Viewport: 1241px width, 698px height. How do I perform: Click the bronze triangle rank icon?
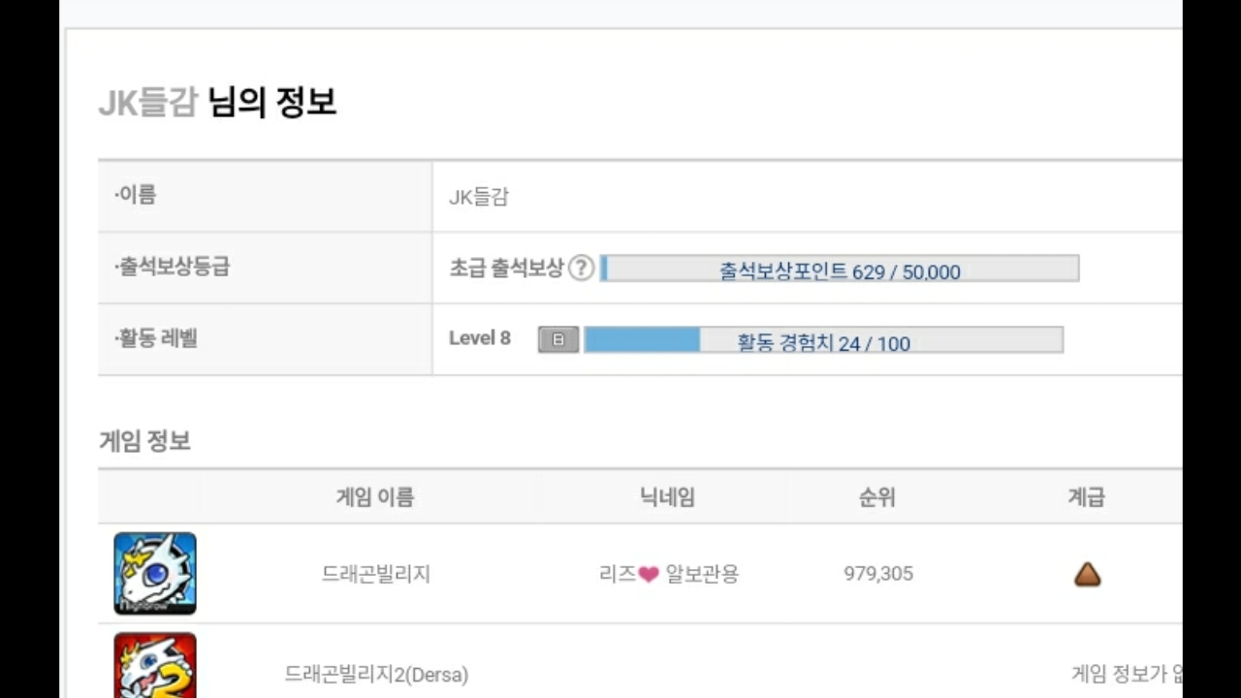pos(1087,575)
